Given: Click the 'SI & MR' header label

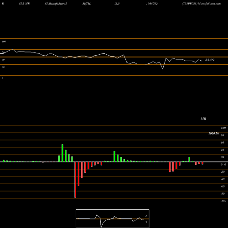Looking at the screenshot, I should [24, 4].
